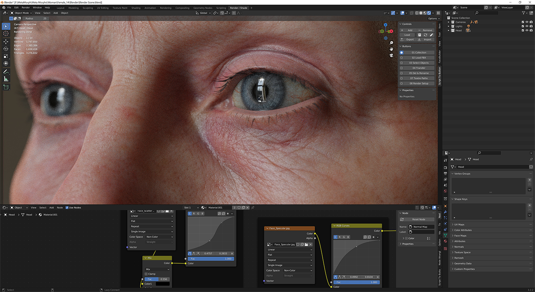The height and width of the screenshot is (292, 535).
Task: Click the viewport zoom magnifier icon
Action: [x=391, y=43]
